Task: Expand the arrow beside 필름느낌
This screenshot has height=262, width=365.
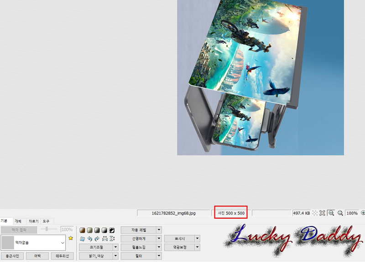Action: coord(159,247)
